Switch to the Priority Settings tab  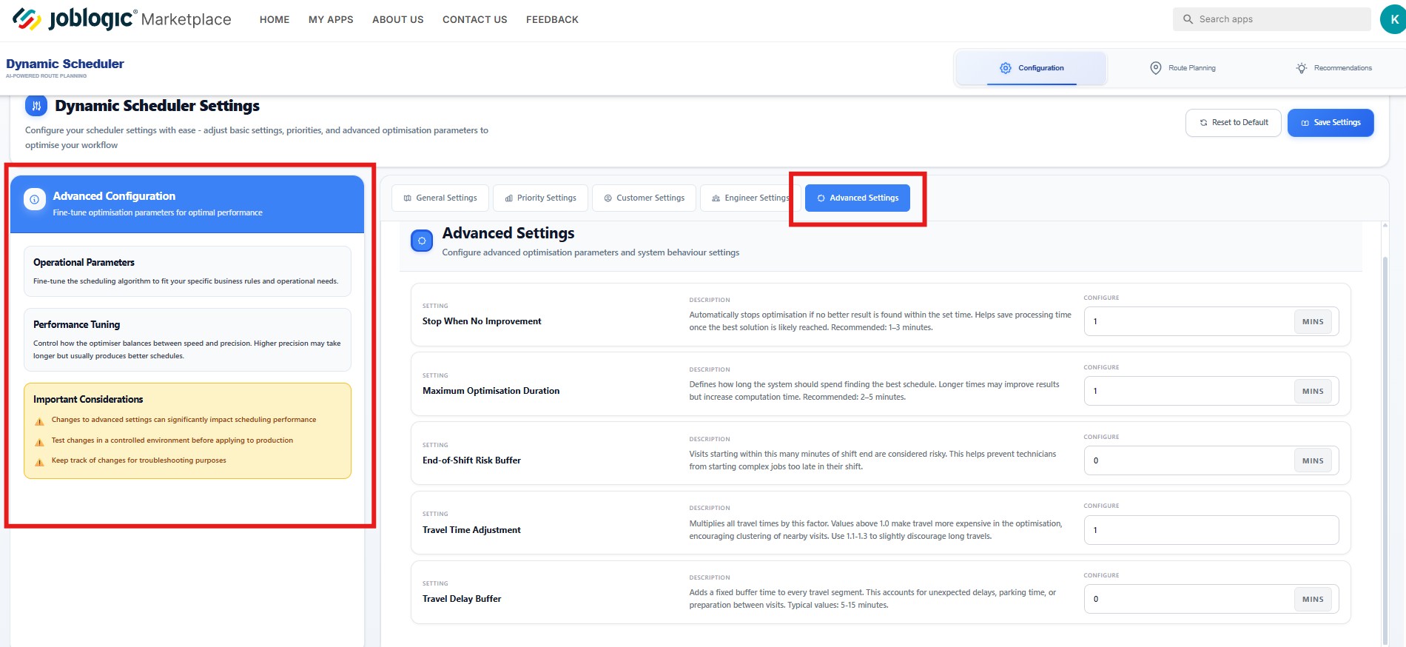point(540,198)
